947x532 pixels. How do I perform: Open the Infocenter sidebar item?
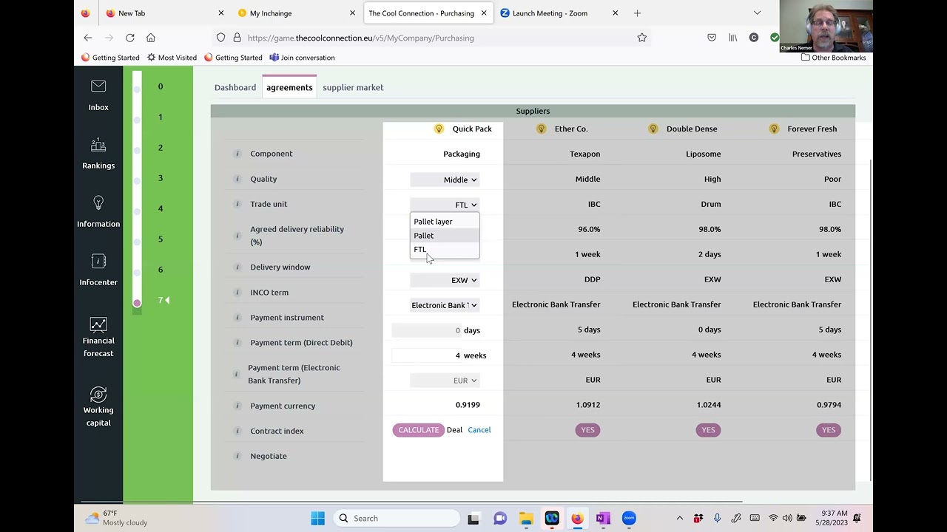coord(98,270)
